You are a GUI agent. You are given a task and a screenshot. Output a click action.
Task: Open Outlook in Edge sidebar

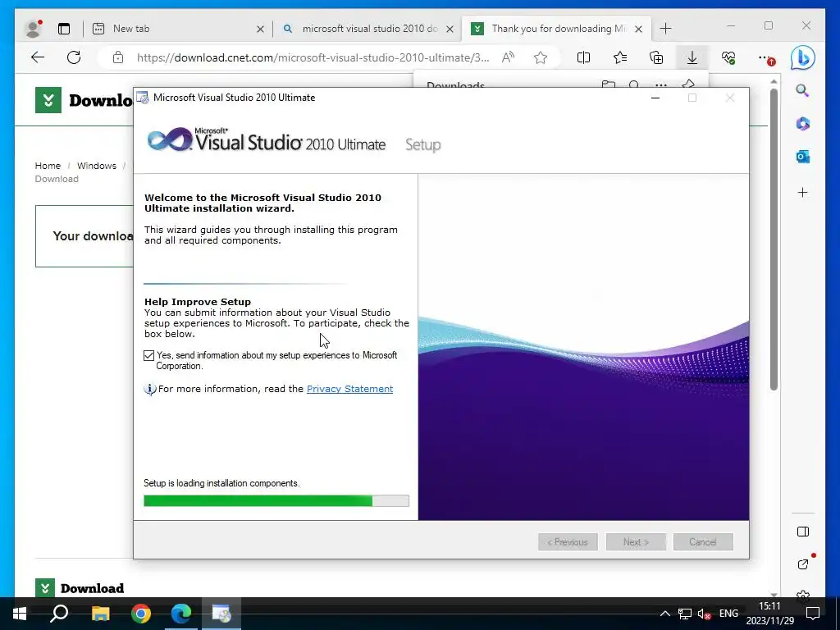point(802,157)
